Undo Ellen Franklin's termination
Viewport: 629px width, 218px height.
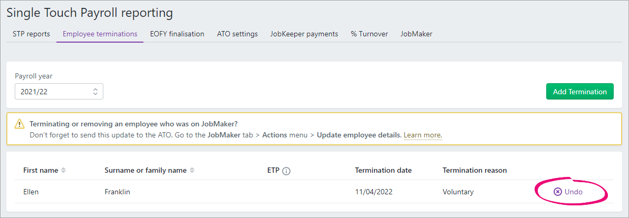(x=568, y=192)
